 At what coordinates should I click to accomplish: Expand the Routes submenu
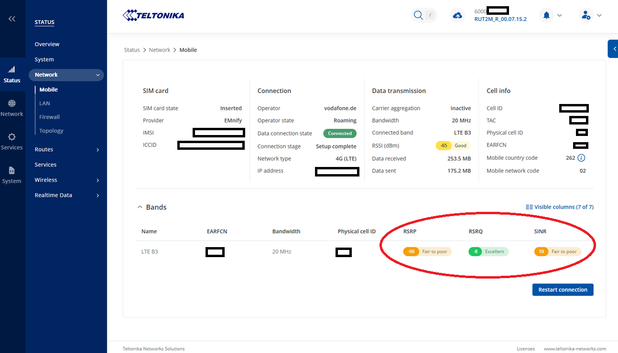(x=98, y=150)
